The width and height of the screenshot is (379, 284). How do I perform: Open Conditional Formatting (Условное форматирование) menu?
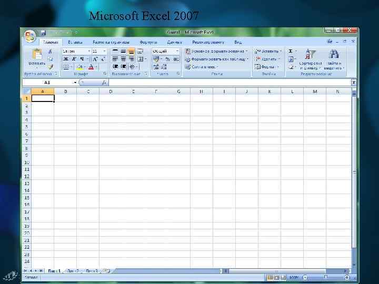[216, 51]
